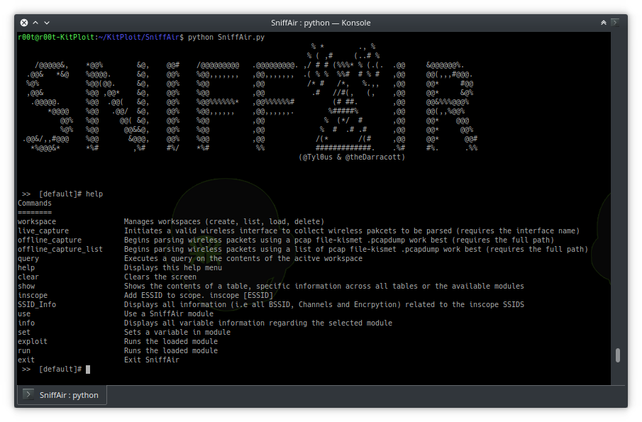Click the "clear" command name

(x=28, y=277)
